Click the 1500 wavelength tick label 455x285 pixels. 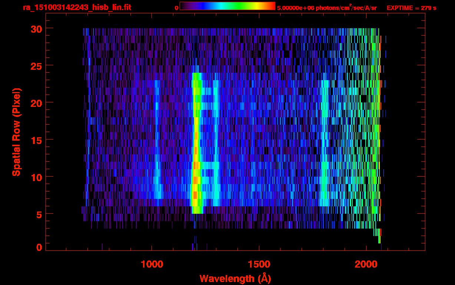[x=259, y=264]
